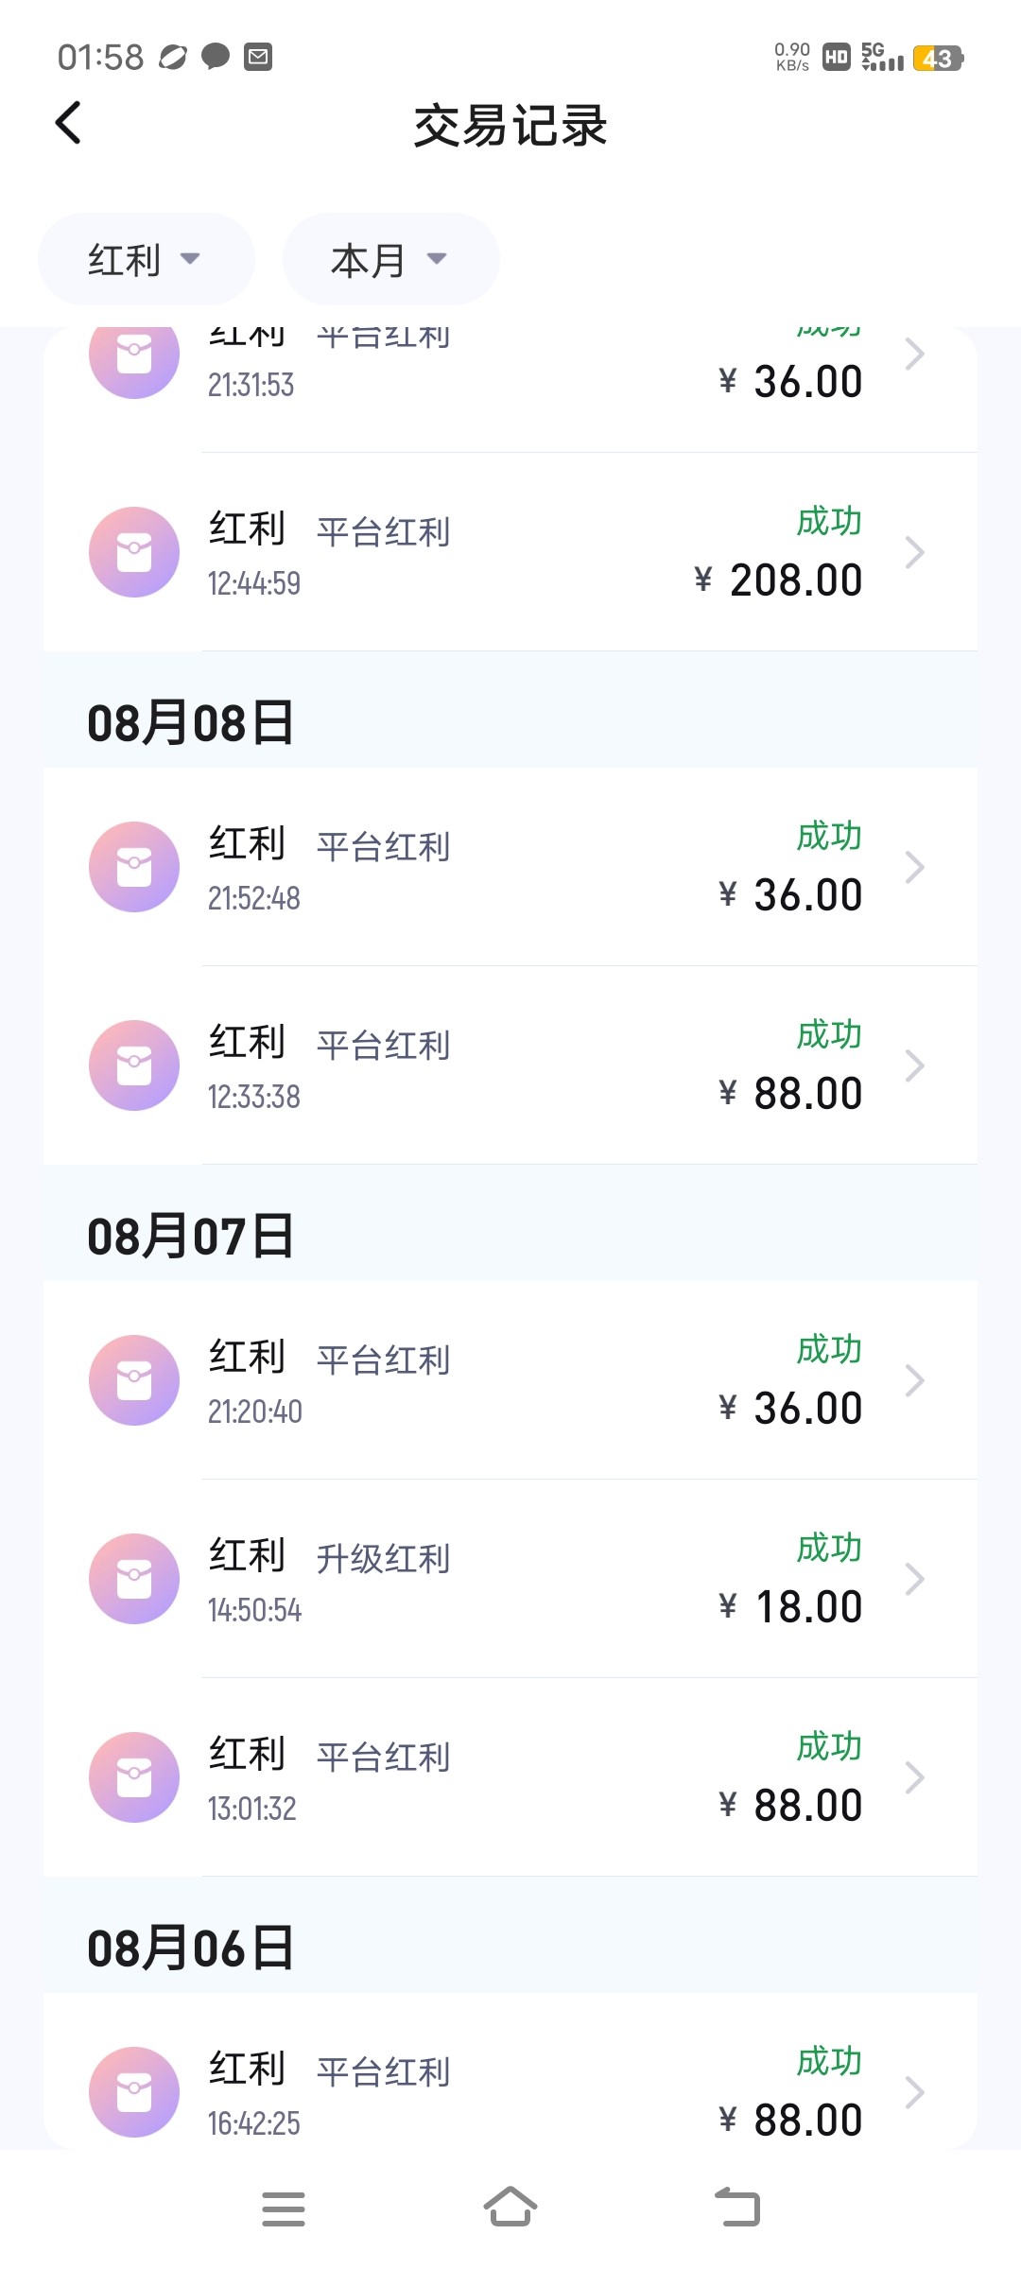The height and width of the screenshot is (2269, 1021).
Task: Tap the envelope icon of the 16:42:25 record
Action: 134,2092
